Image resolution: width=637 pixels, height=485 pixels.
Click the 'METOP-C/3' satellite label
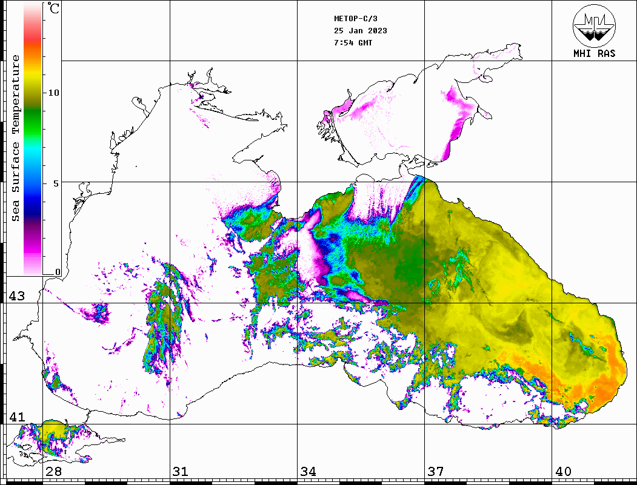pos(355,19)
